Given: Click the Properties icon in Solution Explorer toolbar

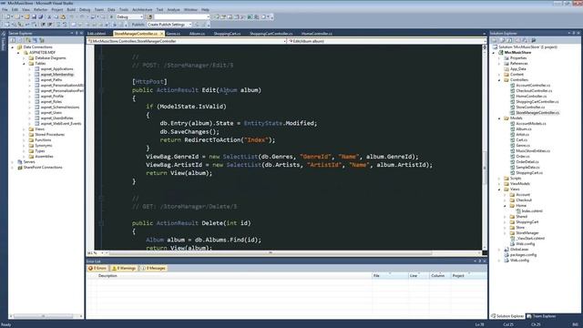Looking at the screenshot, I should pyautogui.click(x=495, y=40).
